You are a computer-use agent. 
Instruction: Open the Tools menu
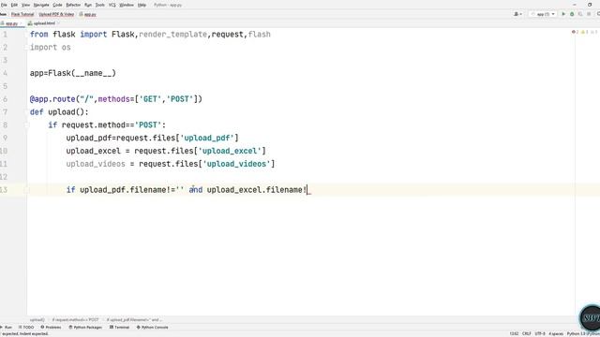(x=100, y=5)
